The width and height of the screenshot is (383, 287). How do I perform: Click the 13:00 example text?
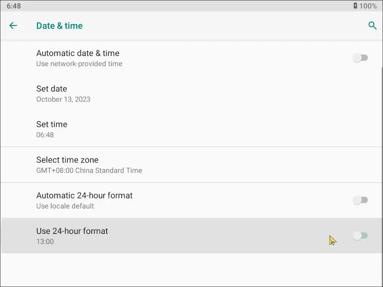[45, 241]
